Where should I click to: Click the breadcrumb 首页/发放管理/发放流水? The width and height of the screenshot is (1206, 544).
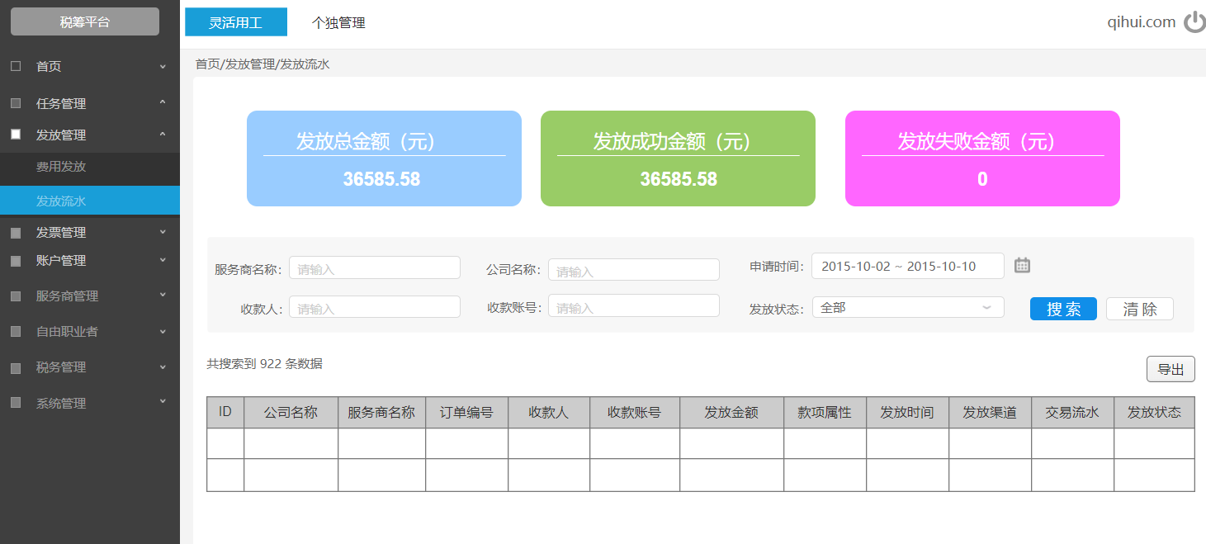tap(262, 64)
